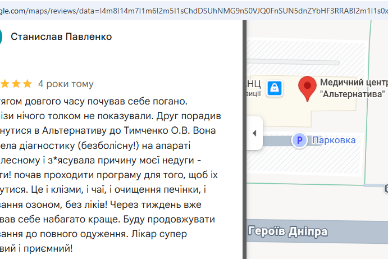388x259 pixels.
Task: Click the "4 роки тому" review timestamp
Action: coord(66,84)
